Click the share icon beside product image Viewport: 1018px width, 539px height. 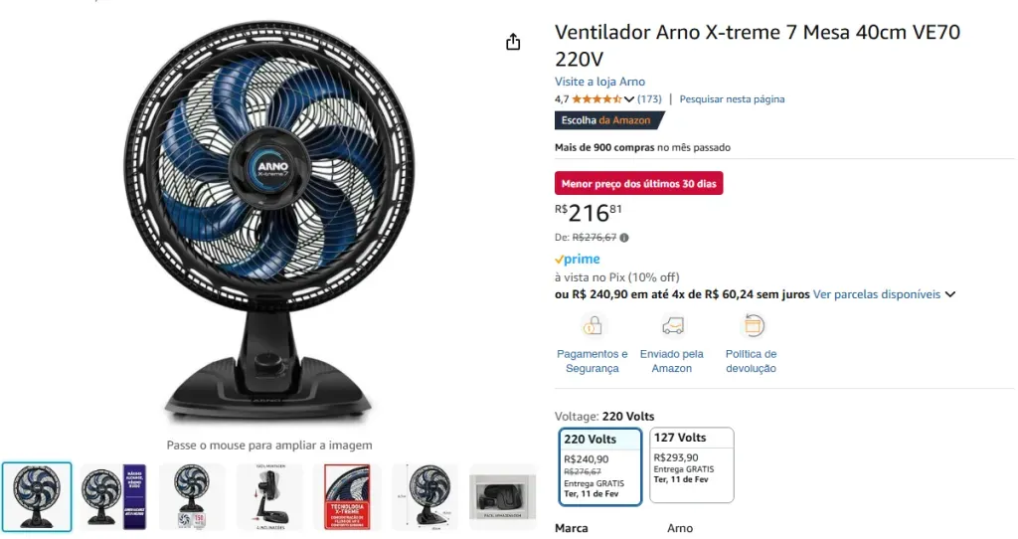(x=513, y=42)
